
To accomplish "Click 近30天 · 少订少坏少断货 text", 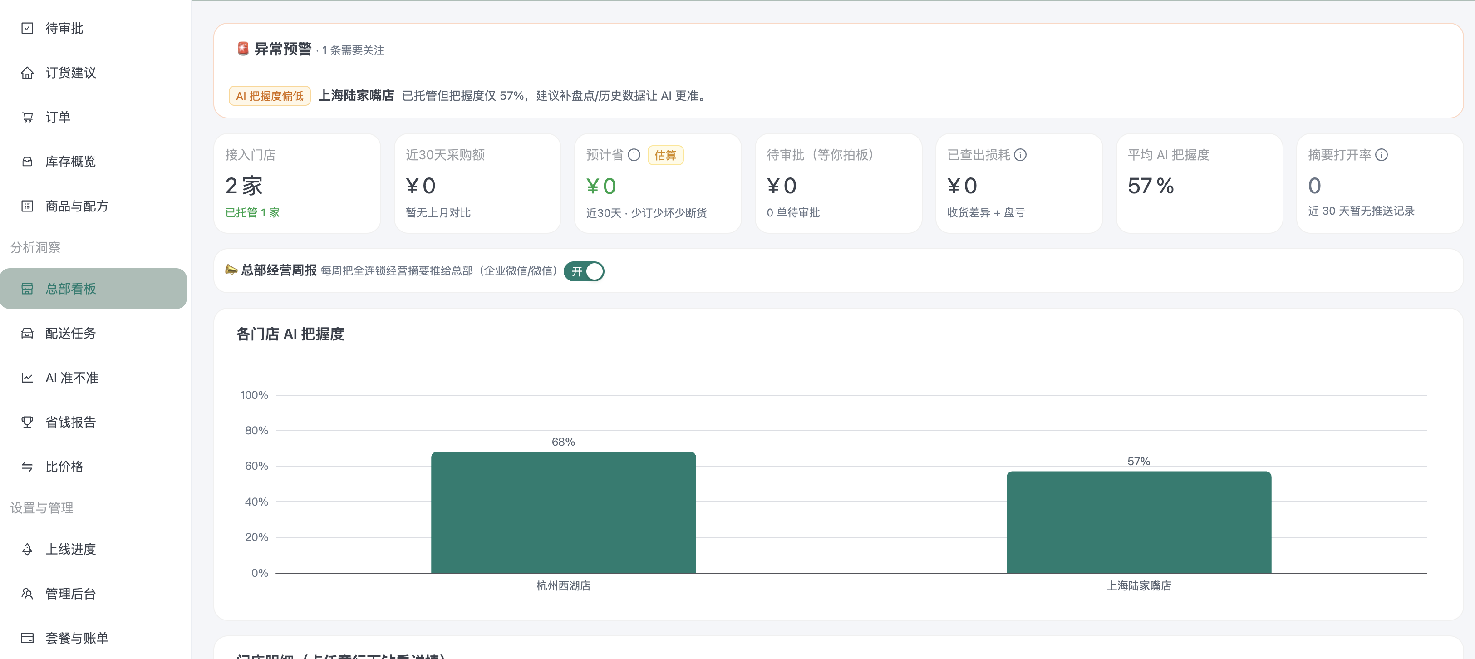I will [646, 213].
